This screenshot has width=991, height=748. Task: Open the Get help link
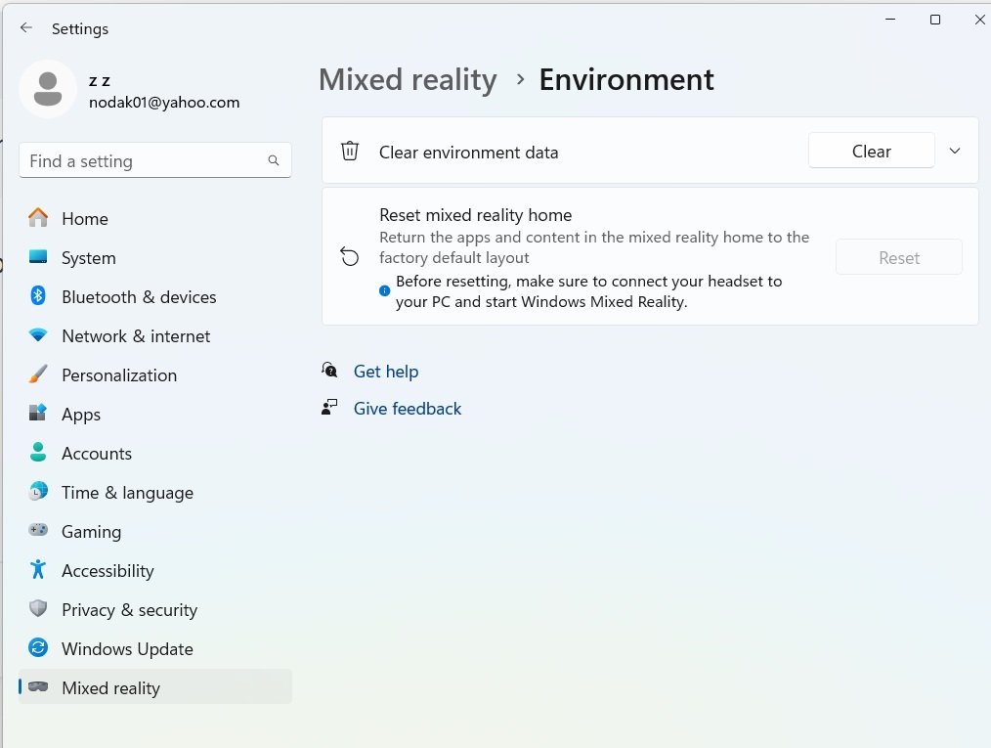385,372
